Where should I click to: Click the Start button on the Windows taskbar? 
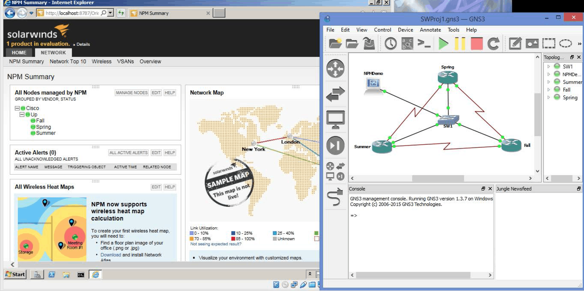pos(15,274)
